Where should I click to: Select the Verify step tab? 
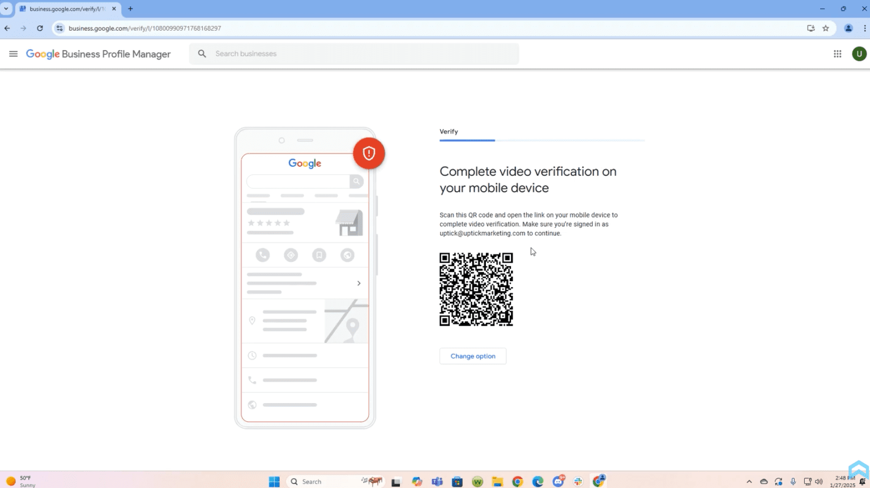coord(449,132)
